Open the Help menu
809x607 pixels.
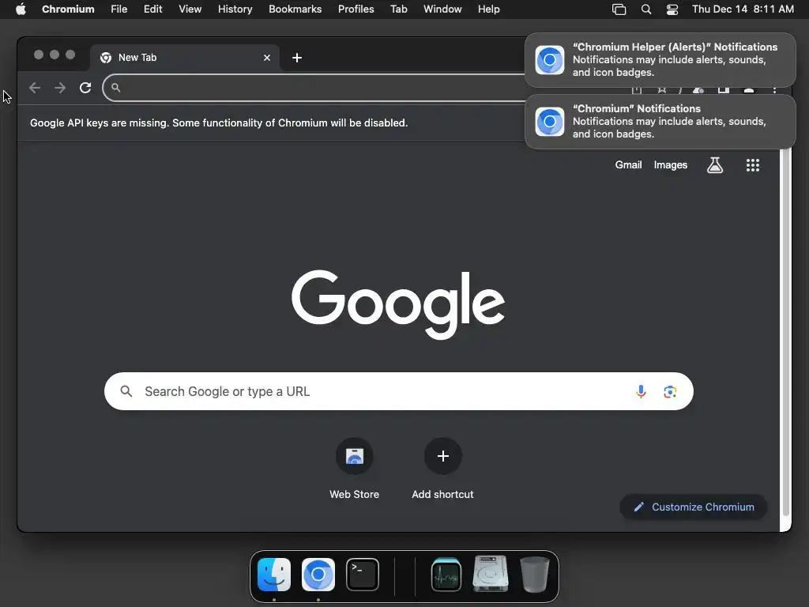488,9
